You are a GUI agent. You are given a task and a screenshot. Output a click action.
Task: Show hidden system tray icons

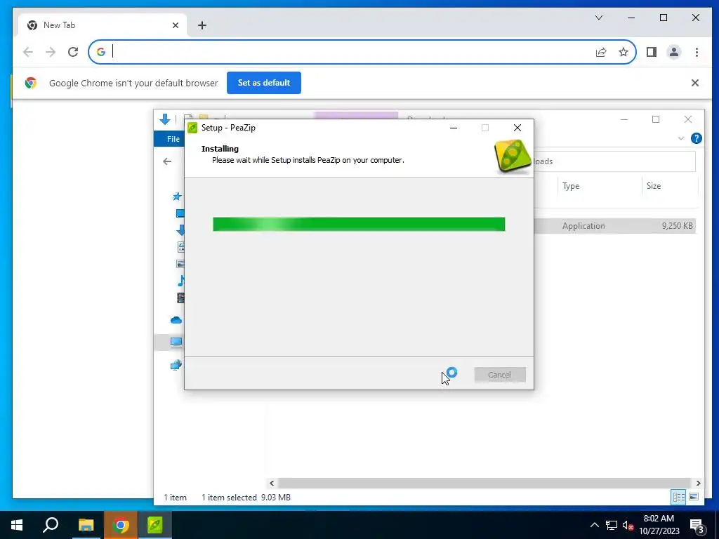tap(594, 525)
